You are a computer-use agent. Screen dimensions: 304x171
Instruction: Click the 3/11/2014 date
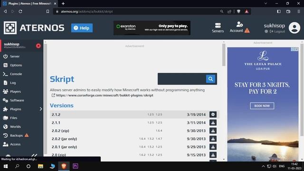click(x=196, y=123)
